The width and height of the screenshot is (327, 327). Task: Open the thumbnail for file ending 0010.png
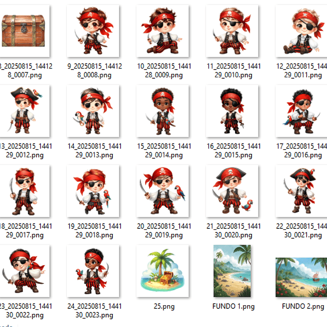click(x=232, y=31)
